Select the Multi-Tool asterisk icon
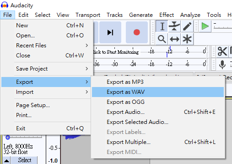Image resolution: width=232 pixels, height=164 pixels. pos(187,39)
